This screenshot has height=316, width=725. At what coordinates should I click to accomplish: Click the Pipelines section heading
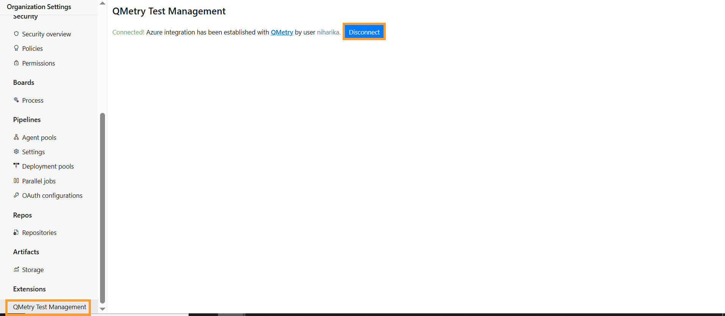pyautogui.click(x=27, y=120)
